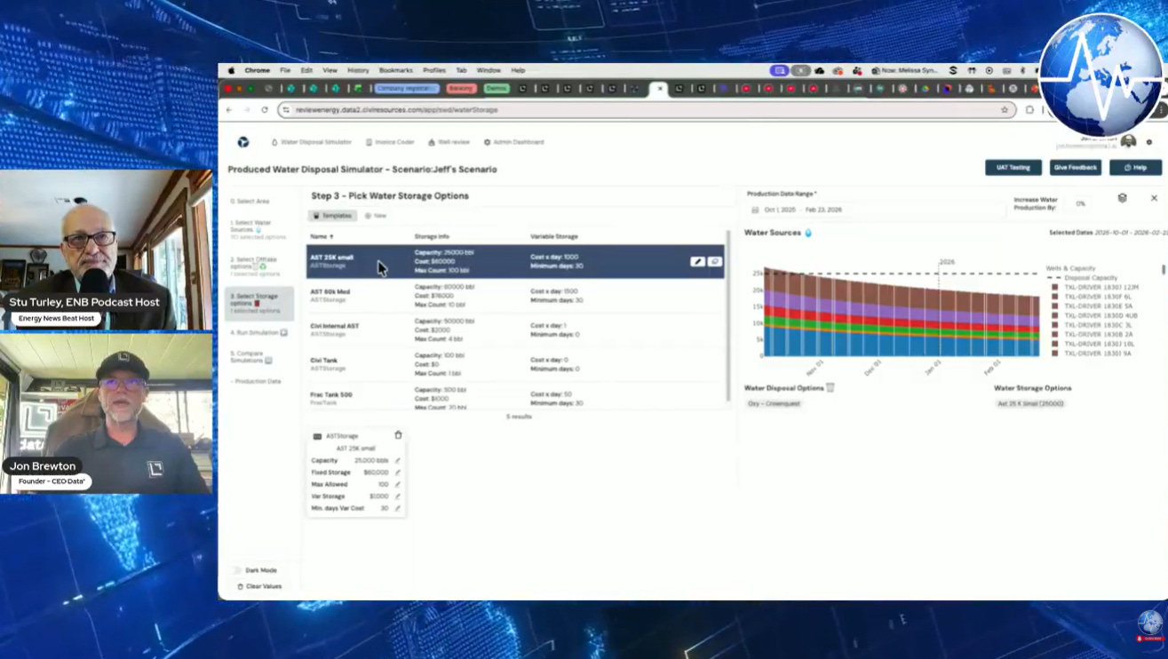The image size is (1168, 659).
Task: Open the settings gear near user avatar
Action: pyautogui.click(x=1148, y=142)
